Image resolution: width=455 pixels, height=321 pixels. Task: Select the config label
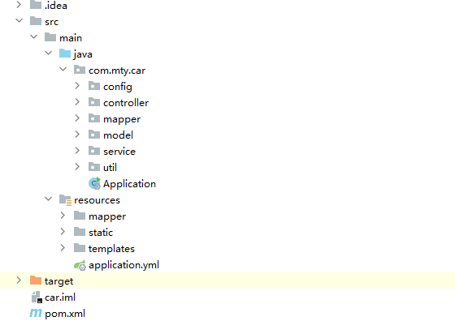pyautogui.click(x=118, y=87)
